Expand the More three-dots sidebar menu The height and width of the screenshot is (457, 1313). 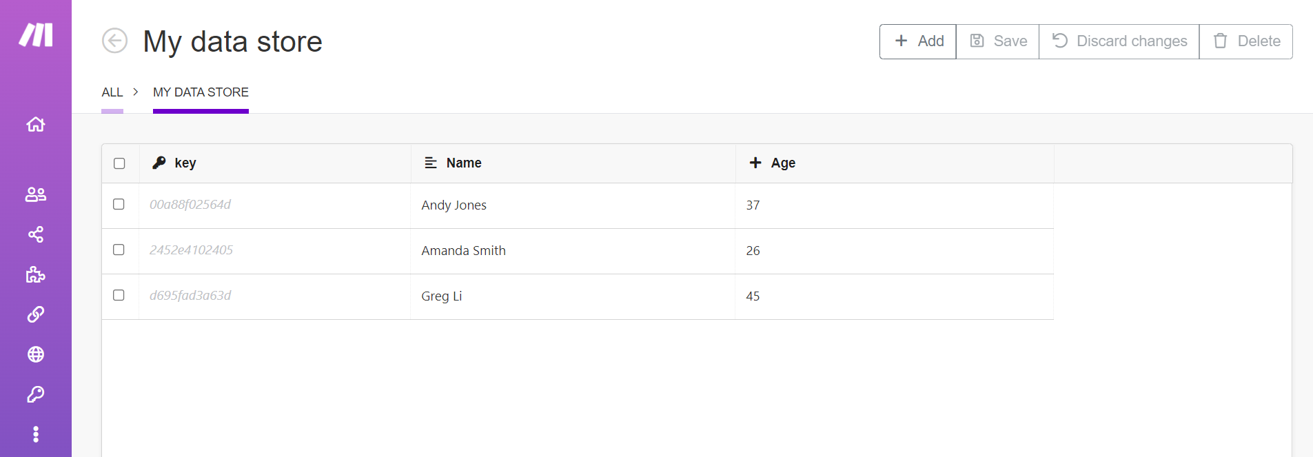click(x=36, y=434)
